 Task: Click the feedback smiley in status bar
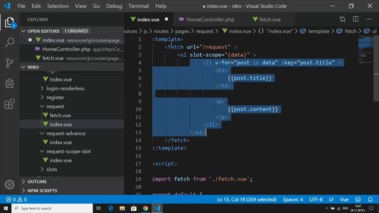358,199
